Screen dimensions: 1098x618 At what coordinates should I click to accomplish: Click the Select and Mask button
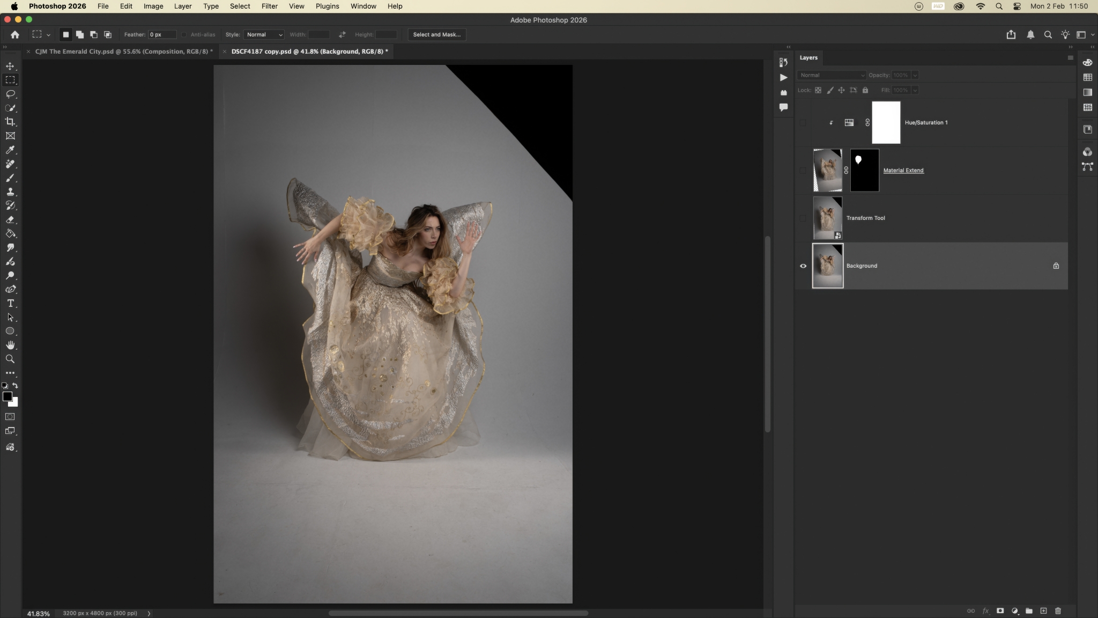[436, 34]
